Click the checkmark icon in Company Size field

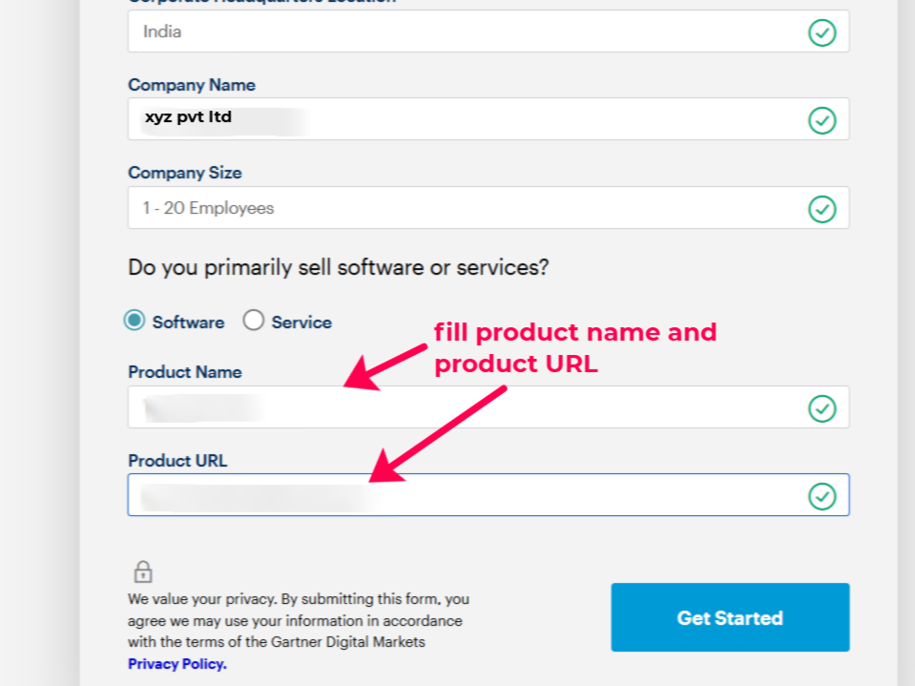(x=822, y=209)
